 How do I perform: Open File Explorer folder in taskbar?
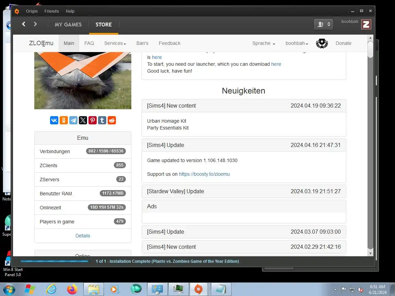94,289
